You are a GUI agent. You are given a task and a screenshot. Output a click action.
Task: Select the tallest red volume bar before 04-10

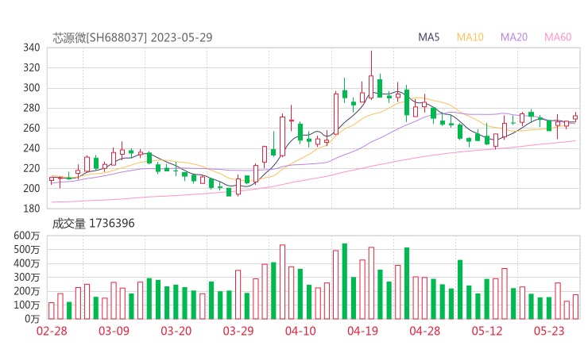coord(282,282)
